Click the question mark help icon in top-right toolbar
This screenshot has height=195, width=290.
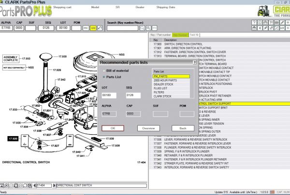click(x=254, y=22)
